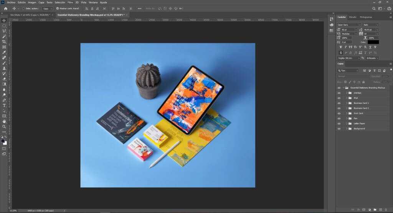Open the search icon at top right
393x213 pixels.
point(374,8)
